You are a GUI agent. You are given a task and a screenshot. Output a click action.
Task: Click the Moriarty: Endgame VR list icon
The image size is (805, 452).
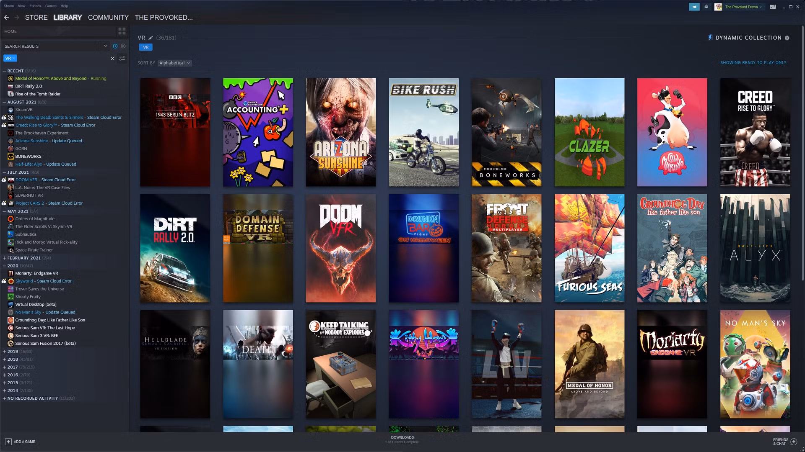click(11, 273)
